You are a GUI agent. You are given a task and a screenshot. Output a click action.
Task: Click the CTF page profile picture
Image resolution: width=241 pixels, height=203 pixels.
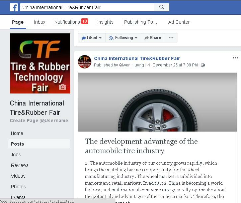coord(40,63)
